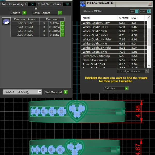The height and width of the screenshot is (155, 155).
Task: Select the White Gold:18KW row
Action: click(114, 52)
